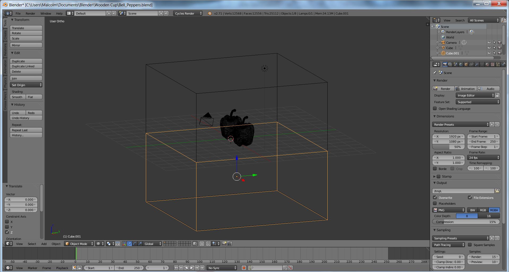Click the proportional editing icon

pyautogui.click(x=202, y=244)
